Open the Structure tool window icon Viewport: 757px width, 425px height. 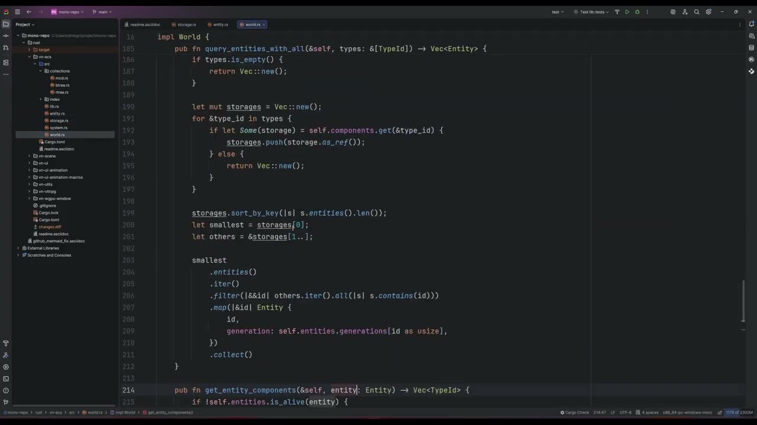[6, 62]
